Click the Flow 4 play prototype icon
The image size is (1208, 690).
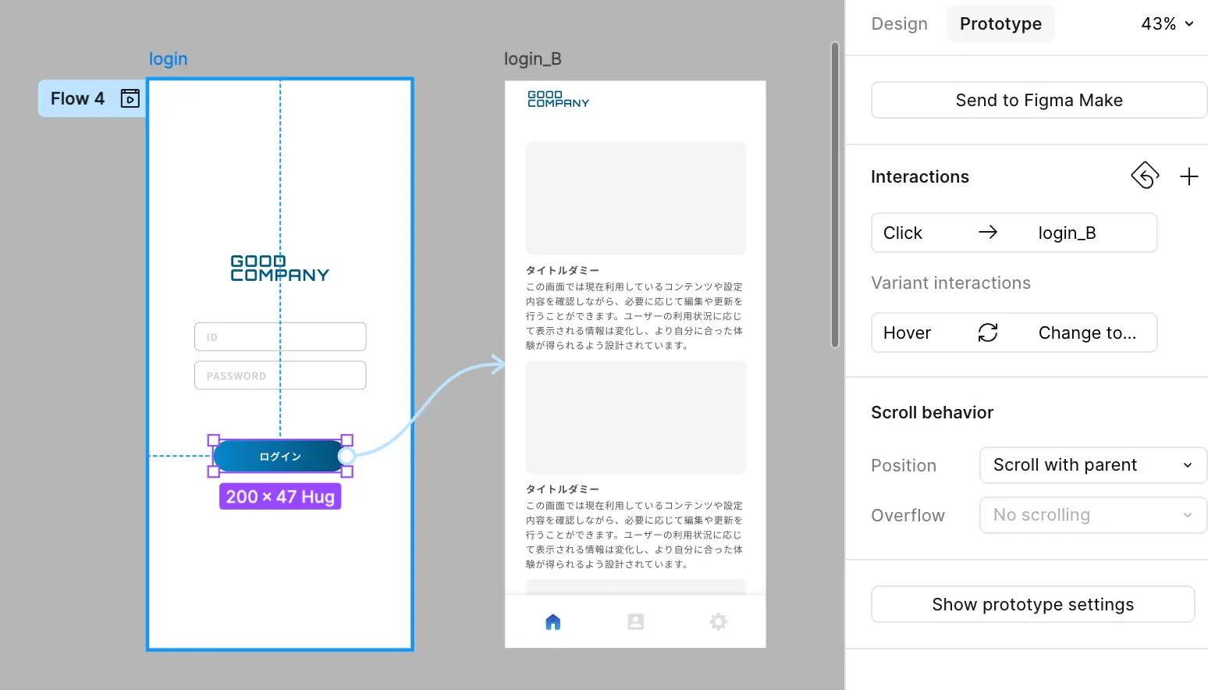(x=130, y=98)
